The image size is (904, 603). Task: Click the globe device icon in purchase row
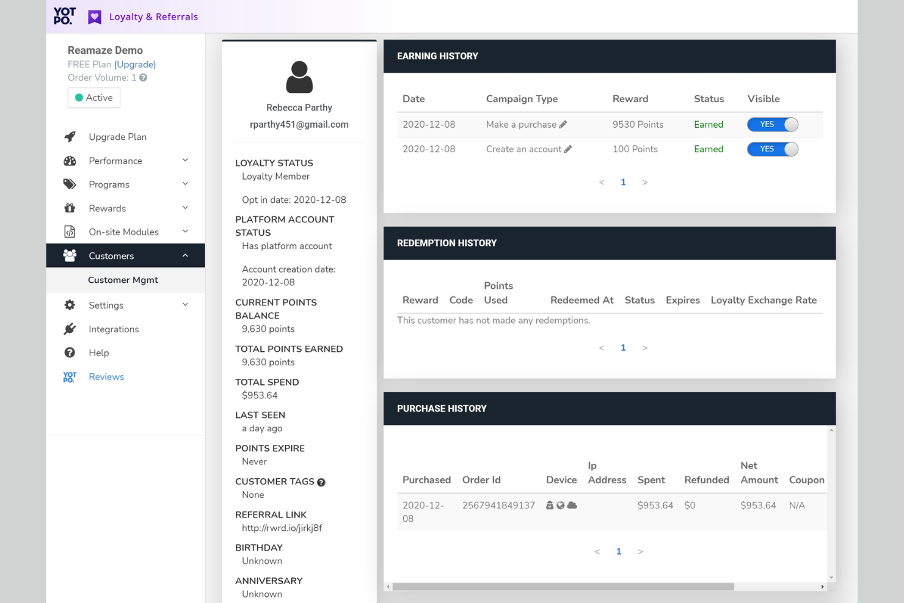click(560, 505)
